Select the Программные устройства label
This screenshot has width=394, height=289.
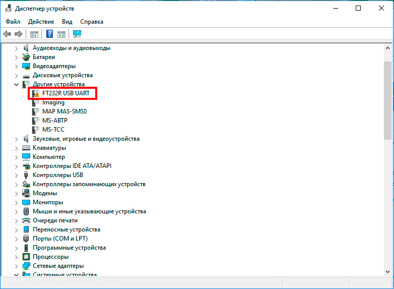click(x=69, y=248)
